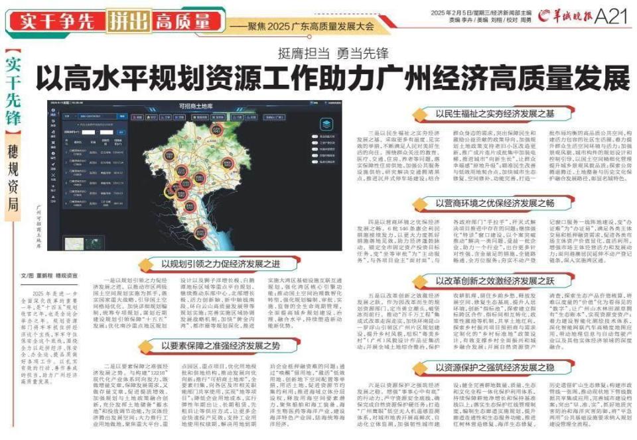Click the easternmost red cluster marker on the map
This screenshot has width=637, height=440.
[x=228, y=164]
